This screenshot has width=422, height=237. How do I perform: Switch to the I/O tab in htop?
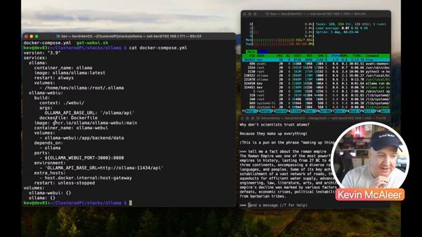264,51
